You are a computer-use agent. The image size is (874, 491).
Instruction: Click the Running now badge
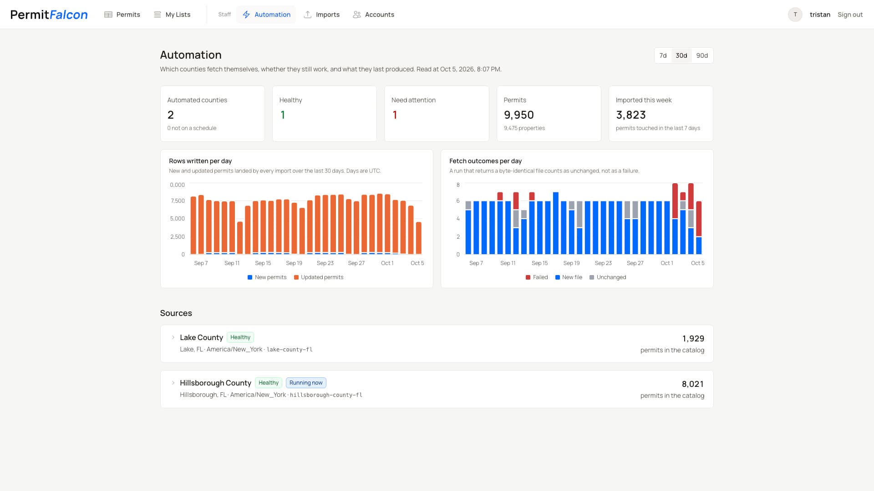(x=306, y=383)
